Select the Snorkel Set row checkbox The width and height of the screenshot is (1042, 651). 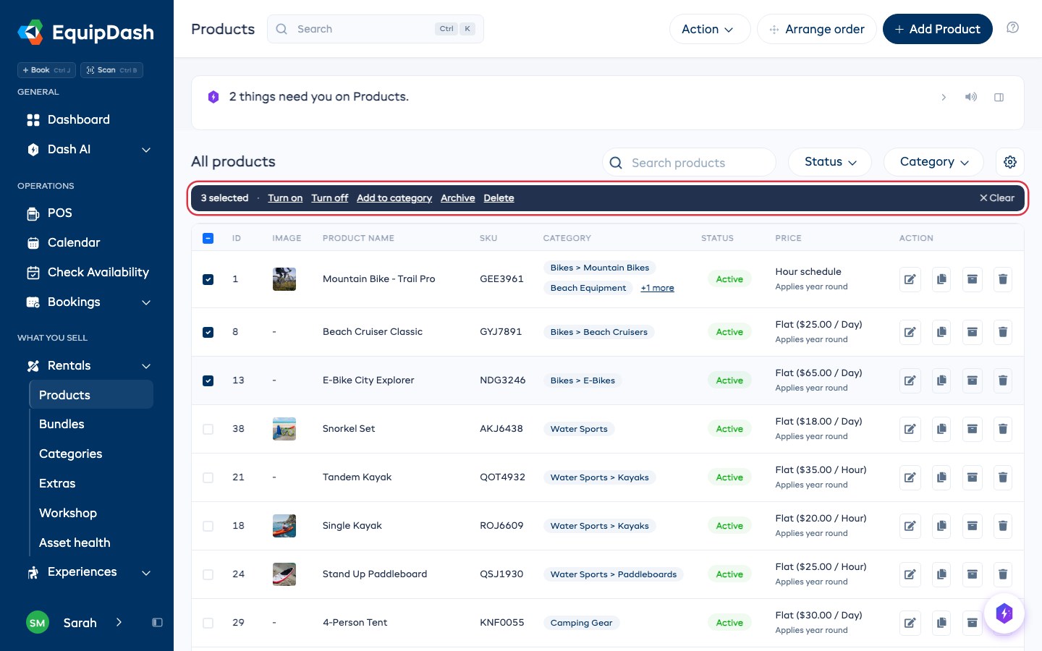[208, 429]
